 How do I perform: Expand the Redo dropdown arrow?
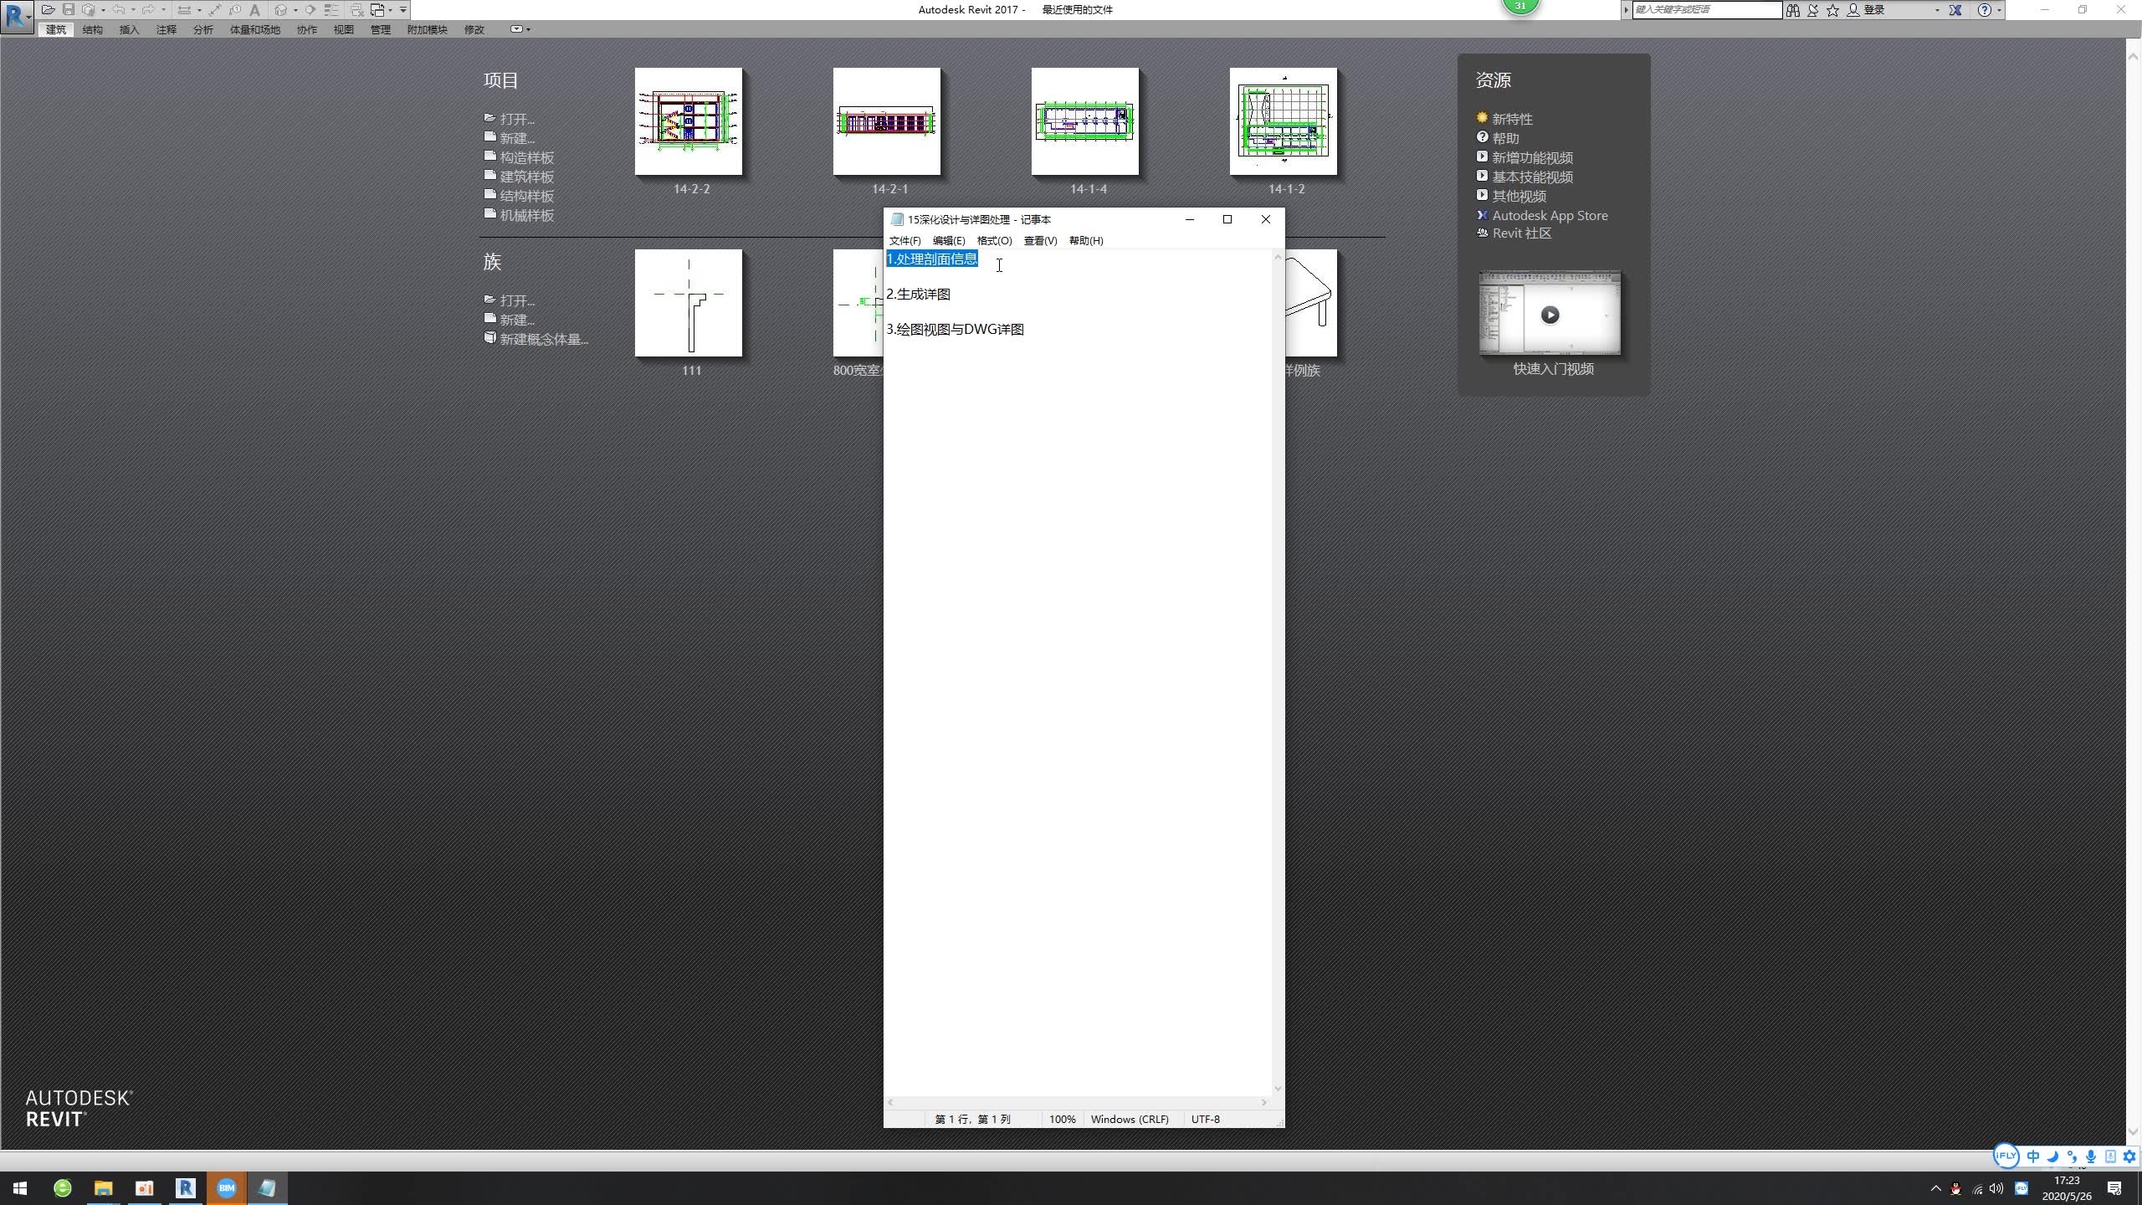[x=162, y=10]
